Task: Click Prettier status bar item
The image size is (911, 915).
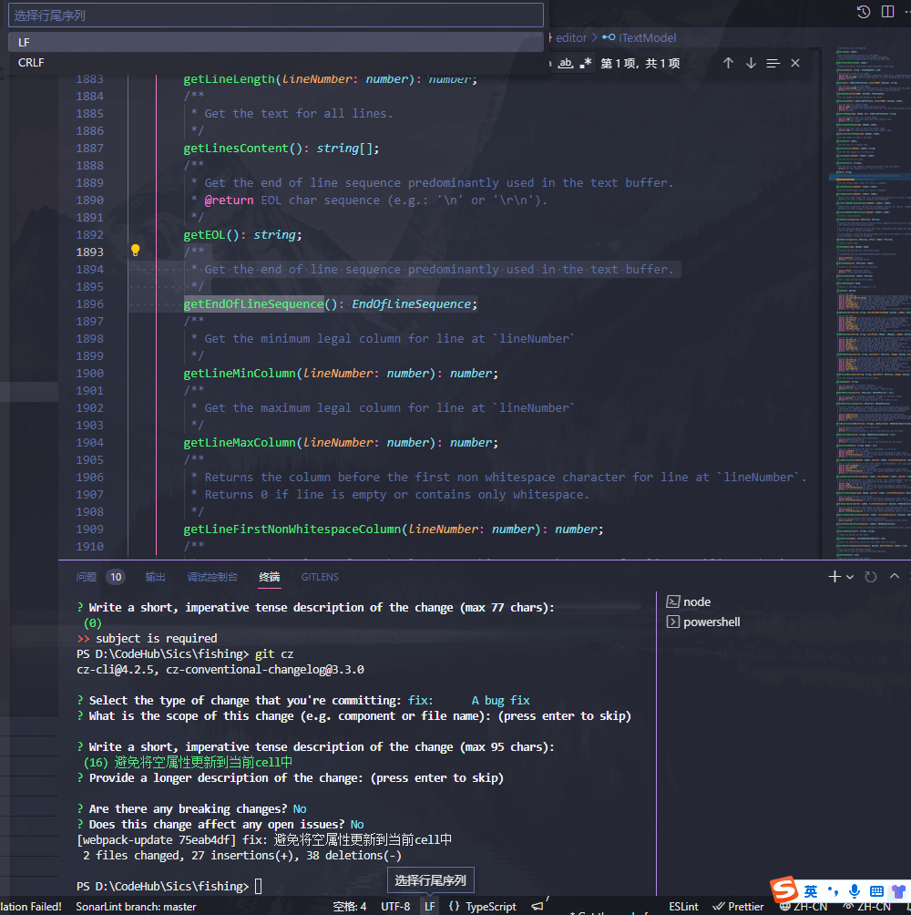Action: [x=738, y=907]
